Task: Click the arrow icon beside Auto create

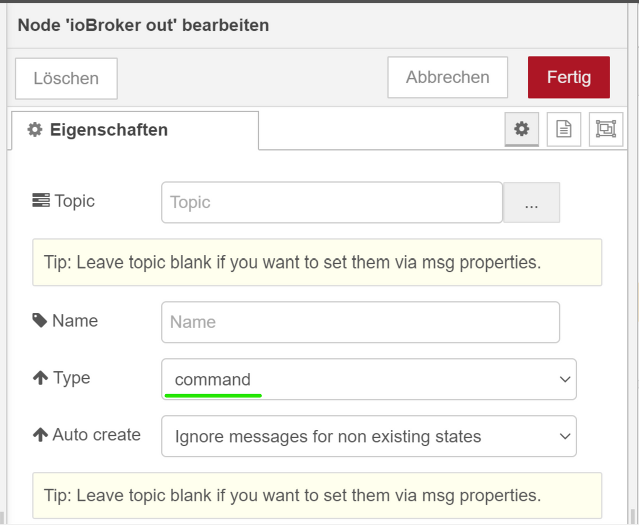Action: click(x=40, y=435)
